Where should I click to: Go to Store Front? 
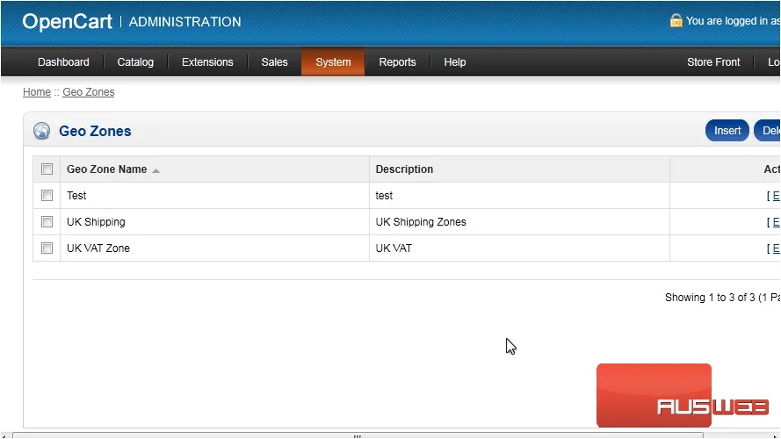(713, 62)
